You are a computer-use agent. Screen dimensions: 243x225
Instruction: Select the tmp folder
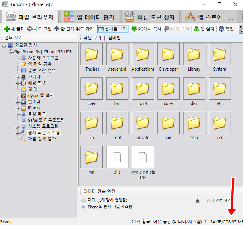194,123
